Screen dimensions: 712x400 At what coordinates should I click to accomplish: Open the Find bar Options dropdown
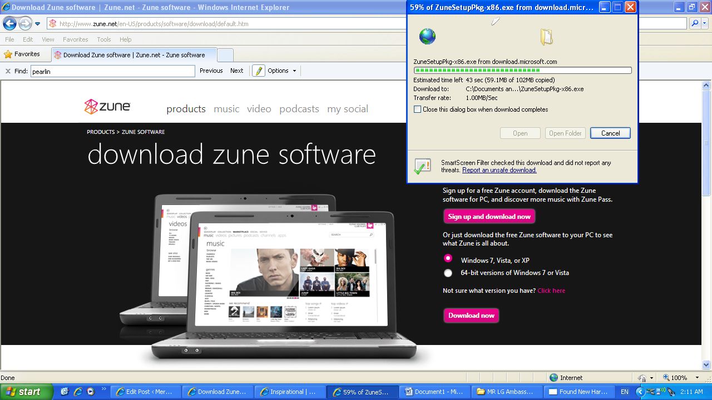coord(282,71)
